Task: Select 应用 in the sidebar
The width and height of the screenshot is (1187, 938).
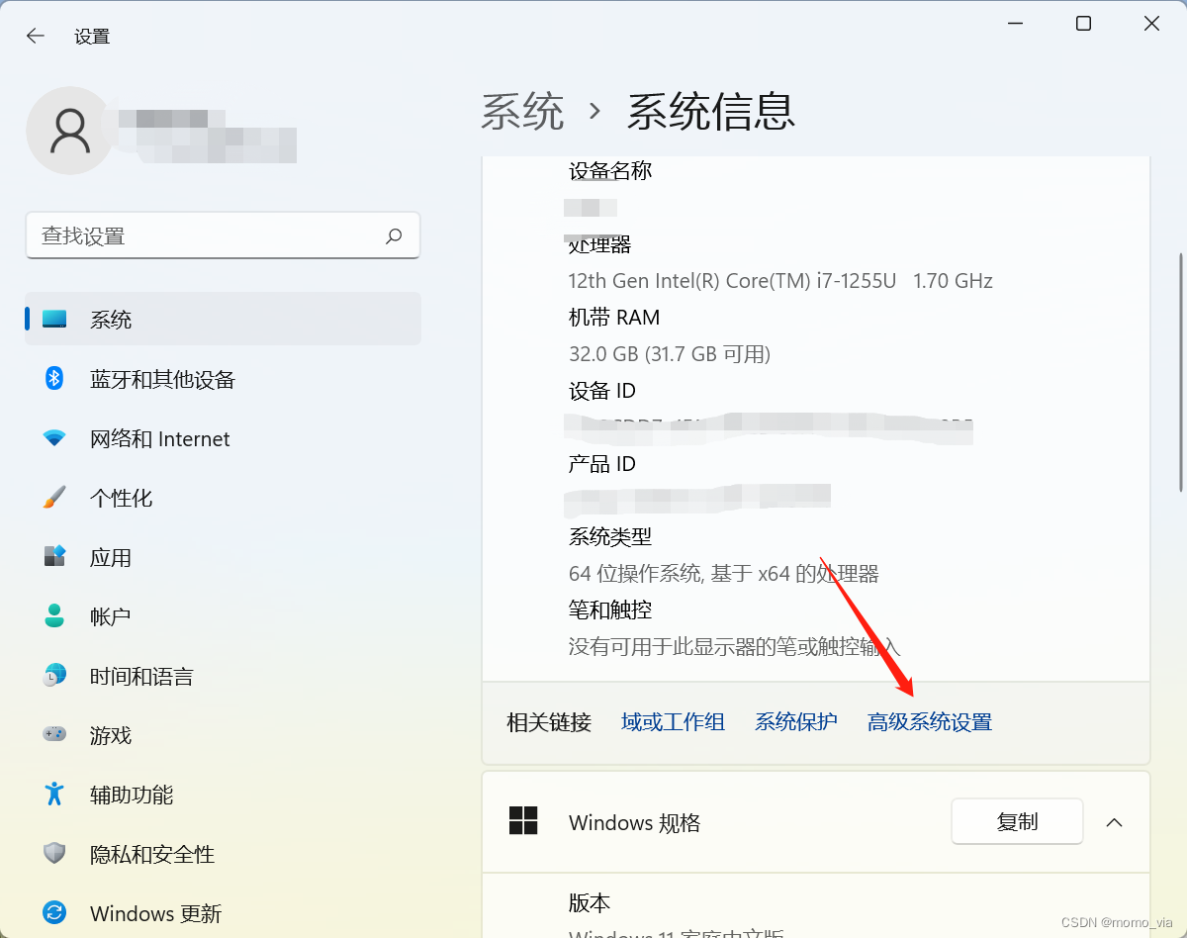Action: click(224, 556)
